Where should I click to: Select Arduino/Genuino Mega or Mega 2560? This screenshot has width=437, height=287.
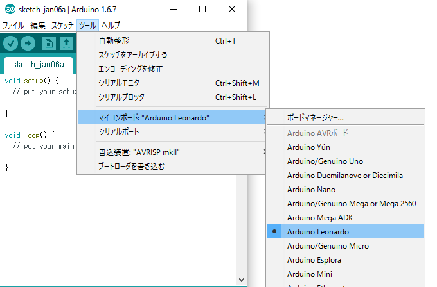[x=345, y=204]
